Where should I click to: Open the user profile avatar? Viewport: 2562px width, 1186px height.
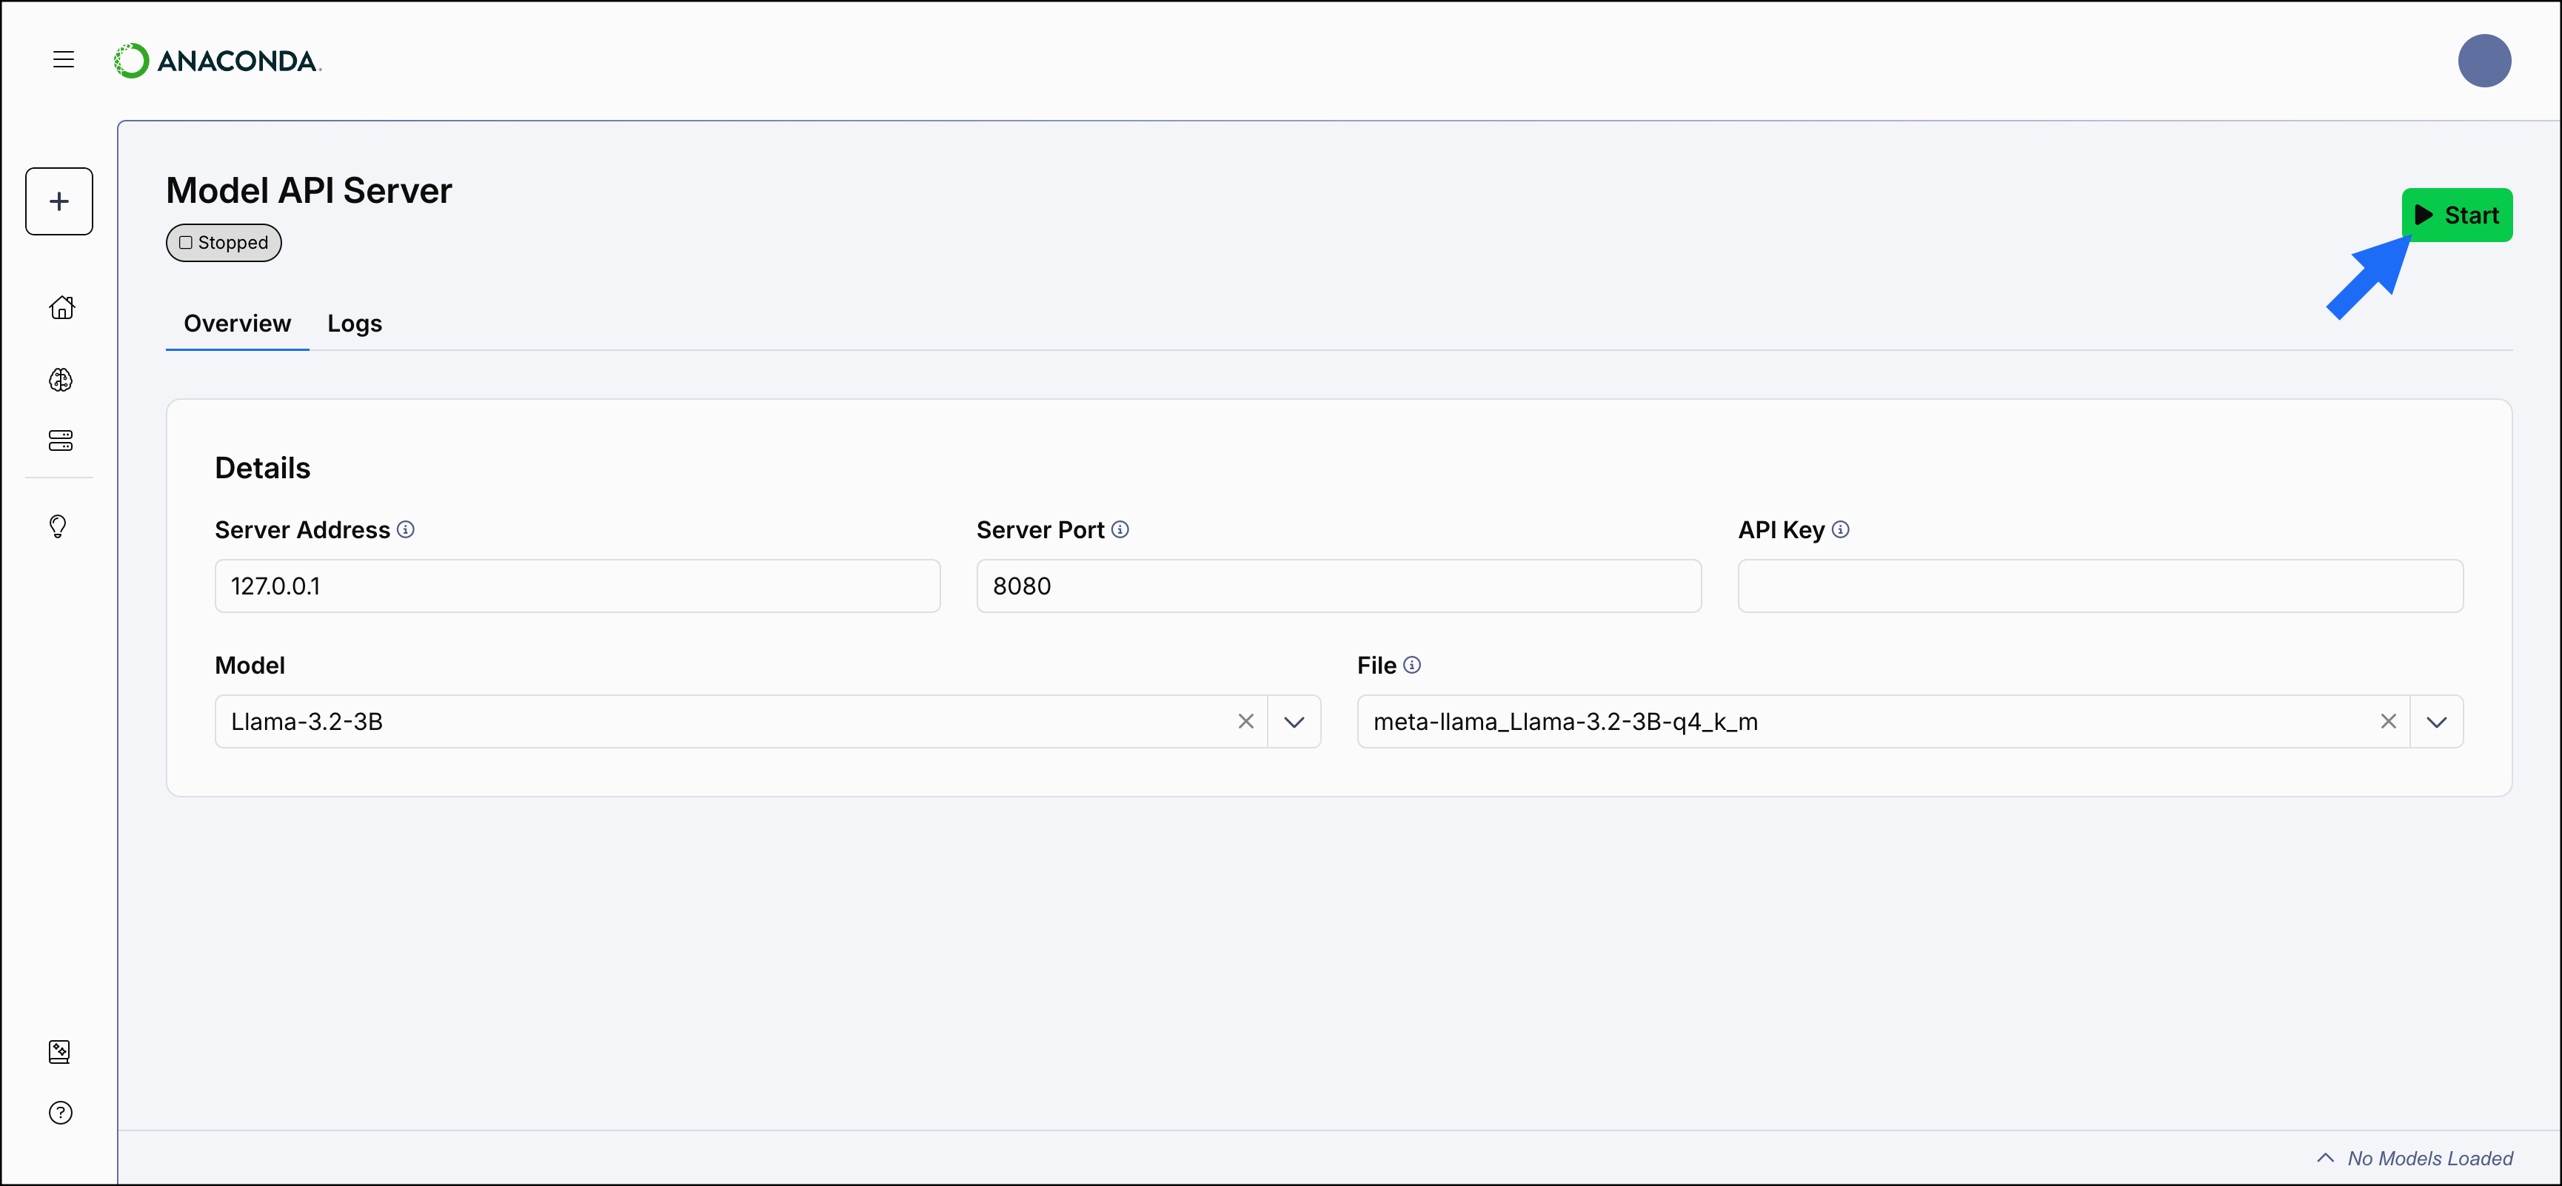pos(2484,61)
